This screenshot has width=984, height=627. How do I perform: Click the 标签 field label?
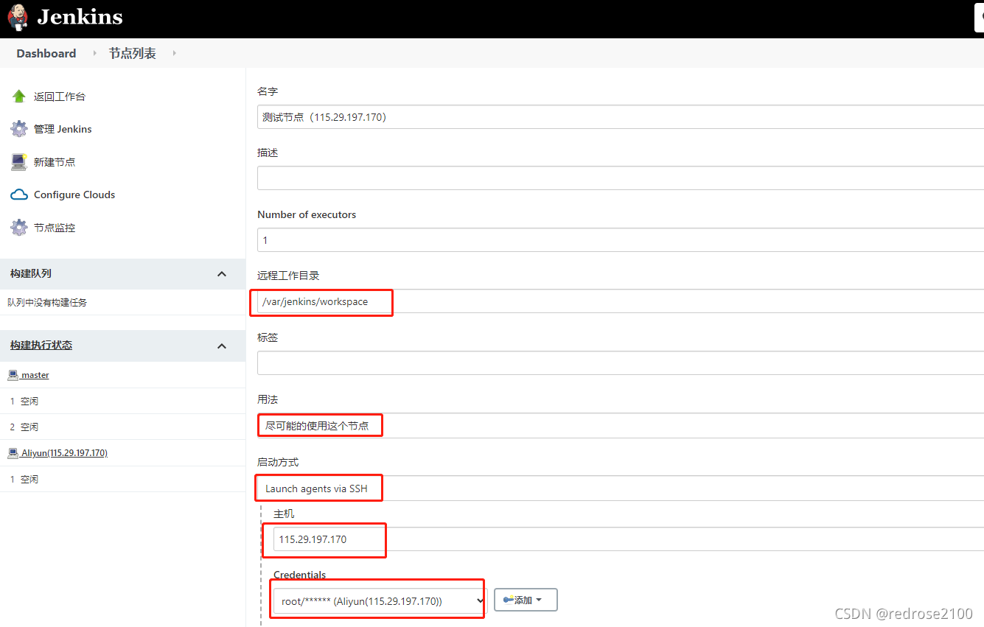click(x=268, y=337)
